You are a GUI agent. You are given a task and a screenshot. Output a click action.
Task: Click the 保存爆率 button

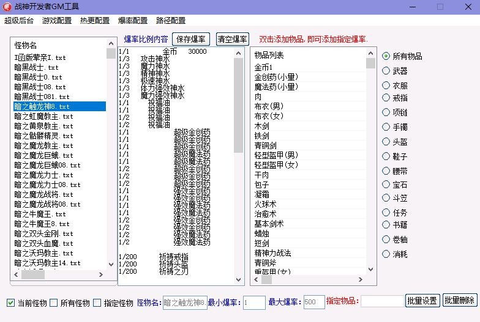pyautogui.click(x=190, y=39)
